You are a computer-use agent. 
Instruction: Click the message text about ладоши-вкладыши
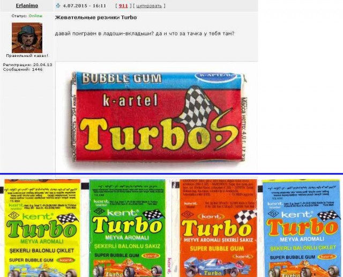(x=145, y=34)
